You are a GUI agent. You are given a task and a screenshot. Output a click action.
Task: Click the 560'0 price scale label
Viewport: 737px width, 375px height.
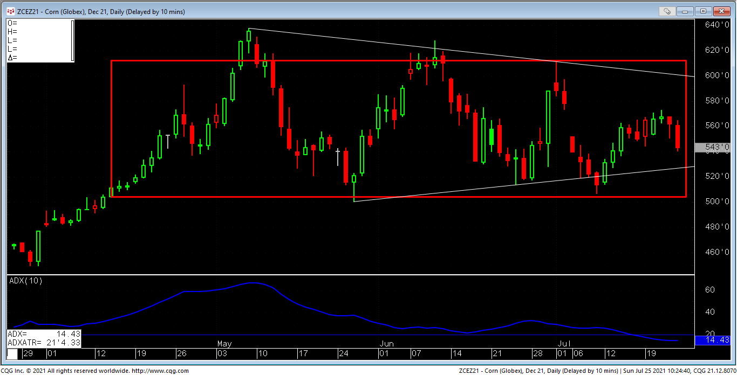click(x=718, y=126)
